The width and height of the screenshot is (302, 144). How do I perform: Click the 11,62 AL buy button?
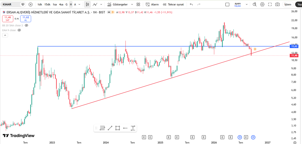[26, 19]
